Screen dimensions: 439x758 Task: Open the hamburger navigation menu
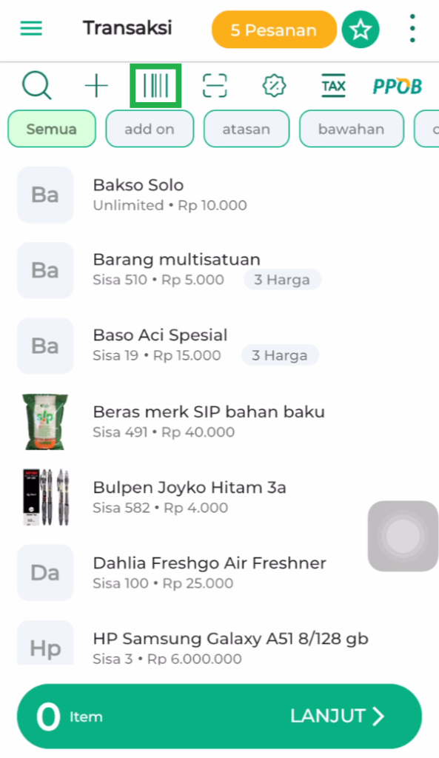30,29
